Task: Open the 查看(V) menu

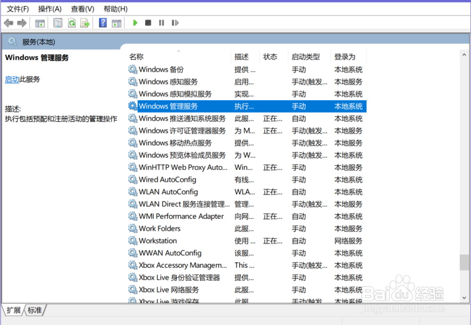Action: (82, 9)
